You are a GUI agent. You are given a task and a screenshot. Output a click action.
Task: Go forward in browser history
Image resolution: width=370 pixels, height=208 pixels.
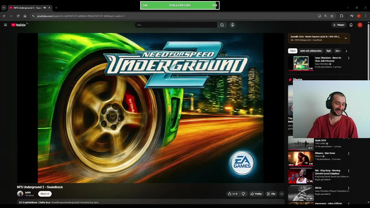[x=11, y=16]
